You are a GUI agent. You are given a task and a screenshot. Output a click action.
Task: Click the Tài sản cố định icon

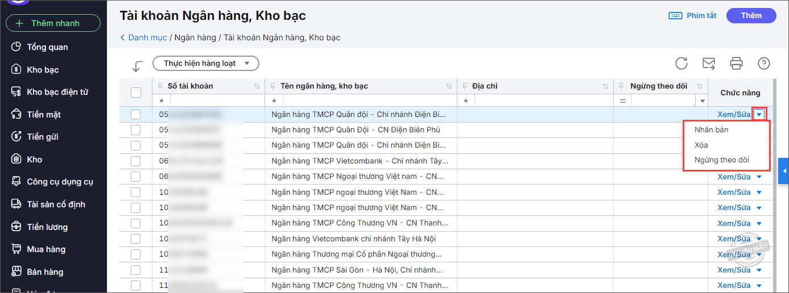pyautogui.click(x=16, y=204)
